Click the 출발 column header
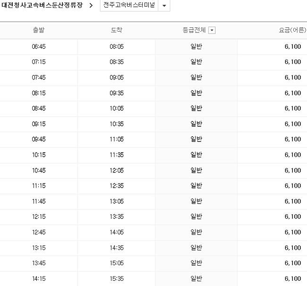 click(39, 30)
